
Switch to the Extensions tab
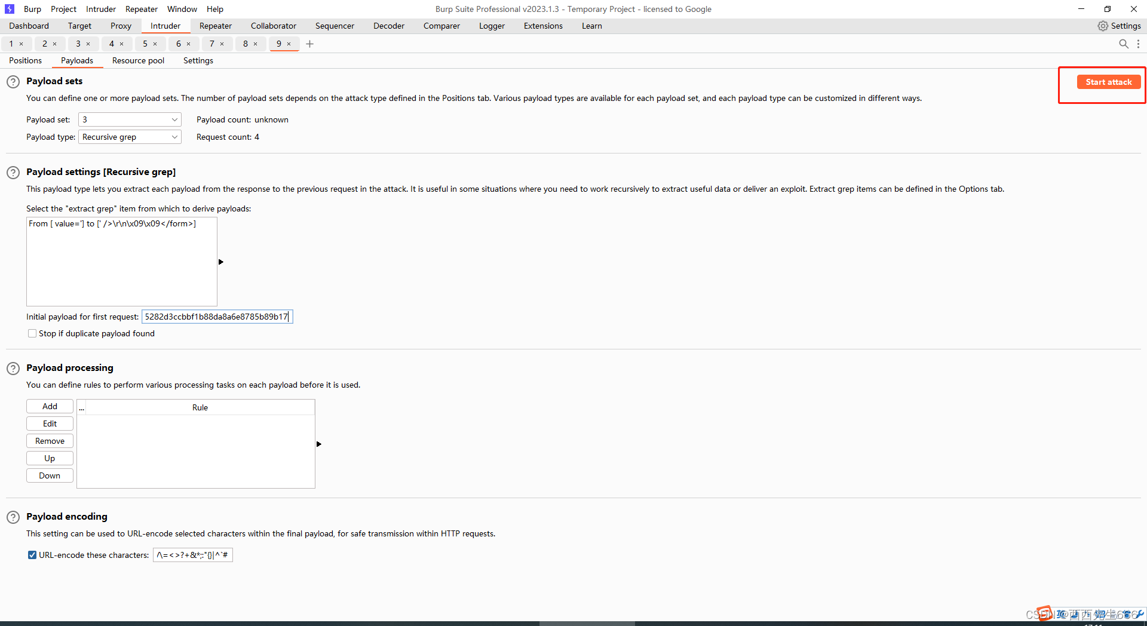543,26
